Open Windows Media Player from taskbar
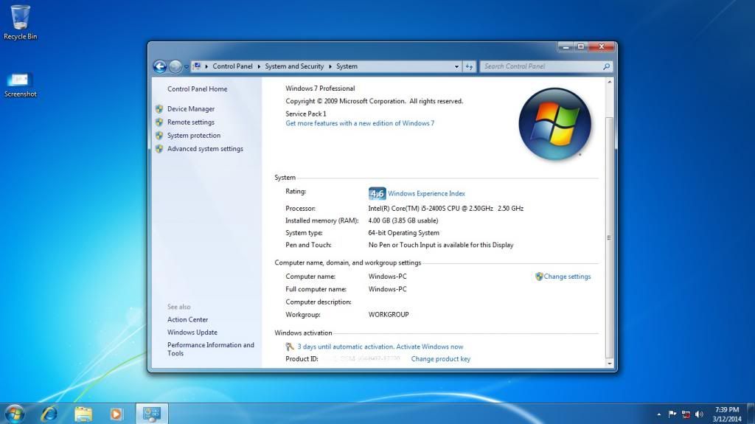Viewport: 755px width, 424px height. coord(116,414)
